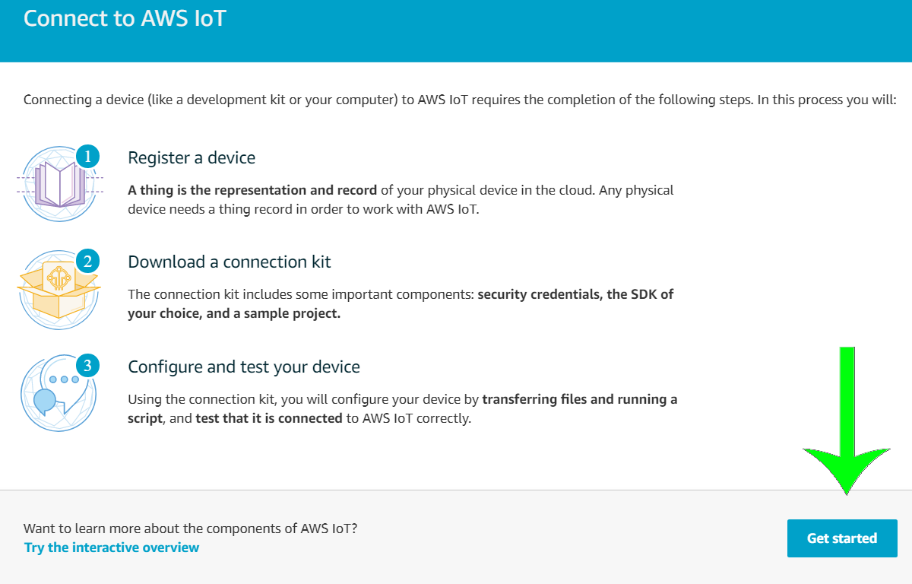Open the Try the interactive overview link

coord(112,547)
